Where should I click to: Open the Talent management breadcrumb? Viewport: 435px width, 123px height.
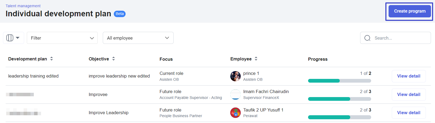[23, 6]
